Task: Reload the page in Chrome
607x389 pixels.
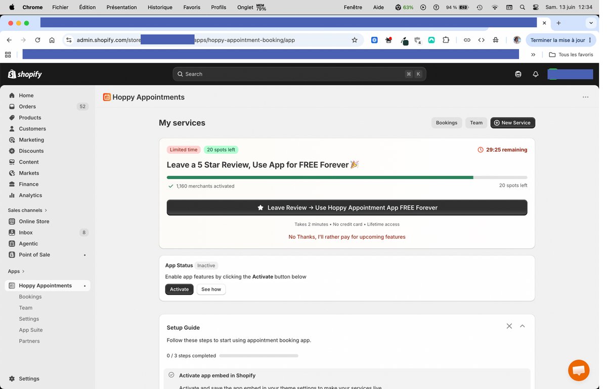Action: (37, 40)
